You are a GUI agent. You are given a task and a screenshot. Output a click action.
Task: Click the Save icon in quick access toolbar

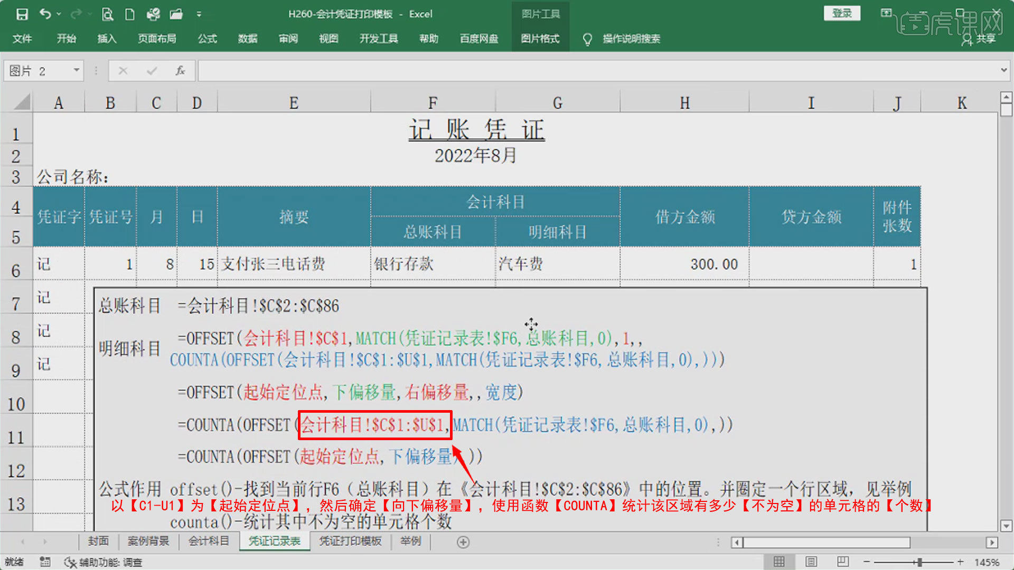(22, 14)
